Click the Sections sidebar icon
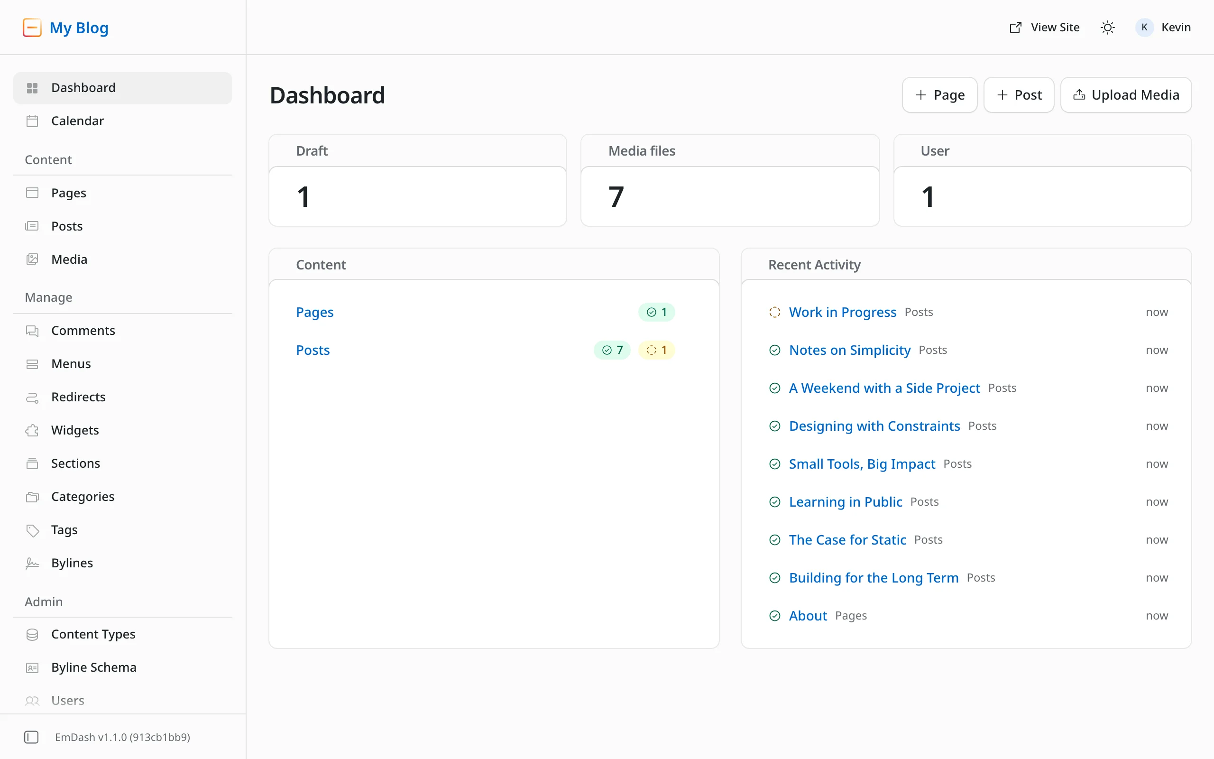 [x=32, y=463]
